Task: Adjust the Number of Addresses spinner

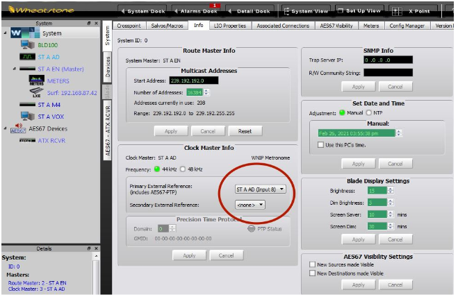Action: (206, 92)
